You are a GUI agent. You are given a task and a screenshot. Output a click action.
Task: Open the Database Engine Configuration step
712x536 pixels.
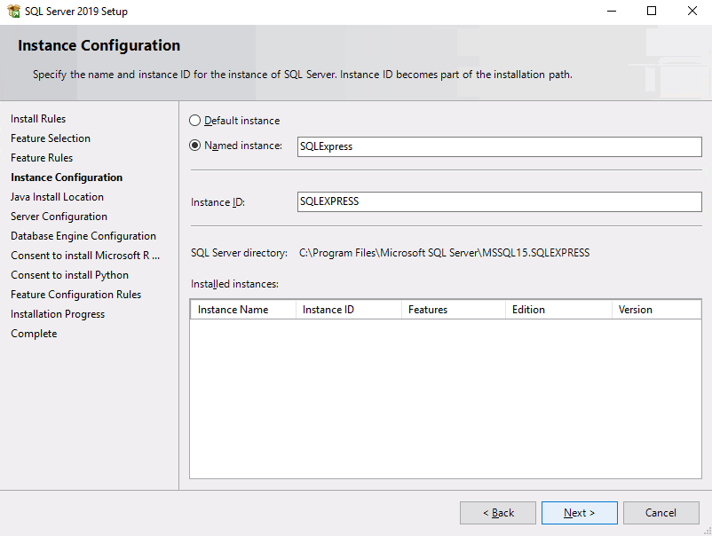pyautogui.click(x=83, y=236)
